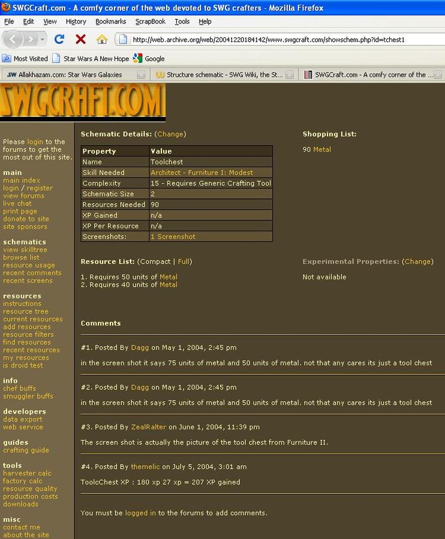Open the Most Visited bookmarks folder
Screen dimensions: 445x539
tap(25, 59)
